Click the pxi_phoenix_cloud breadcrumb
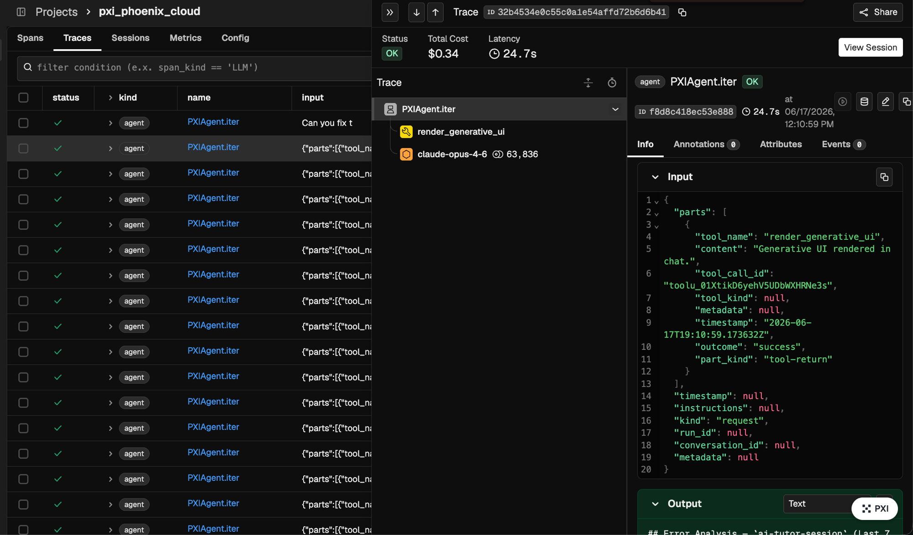Screen dimensions: 913x535 (x=149, y=11)
